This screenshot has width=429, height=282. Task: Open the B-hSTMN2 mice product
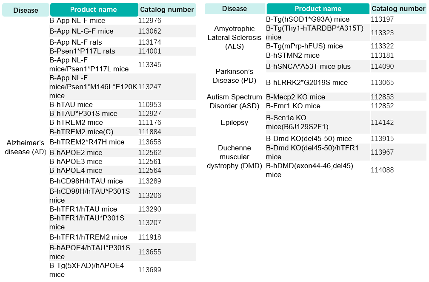point(292,55)
